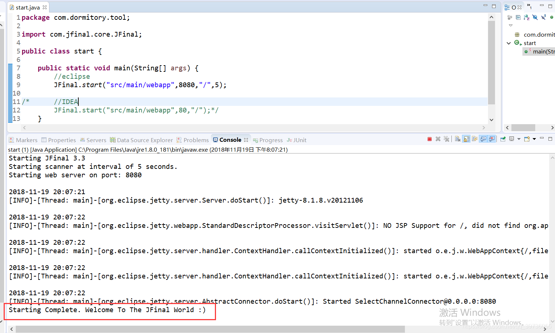Close the start.java editor tab
Image resolution: width=555 pixels, height=333 pixels.
pos(45,7)
